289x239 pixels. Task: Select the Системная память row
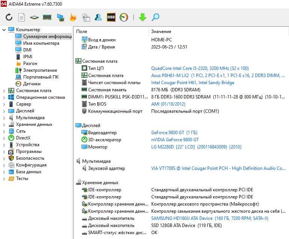(181, 90)
